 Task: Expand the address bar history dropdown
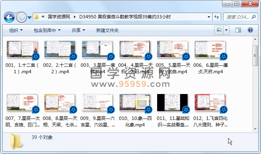tap(209, 17)
